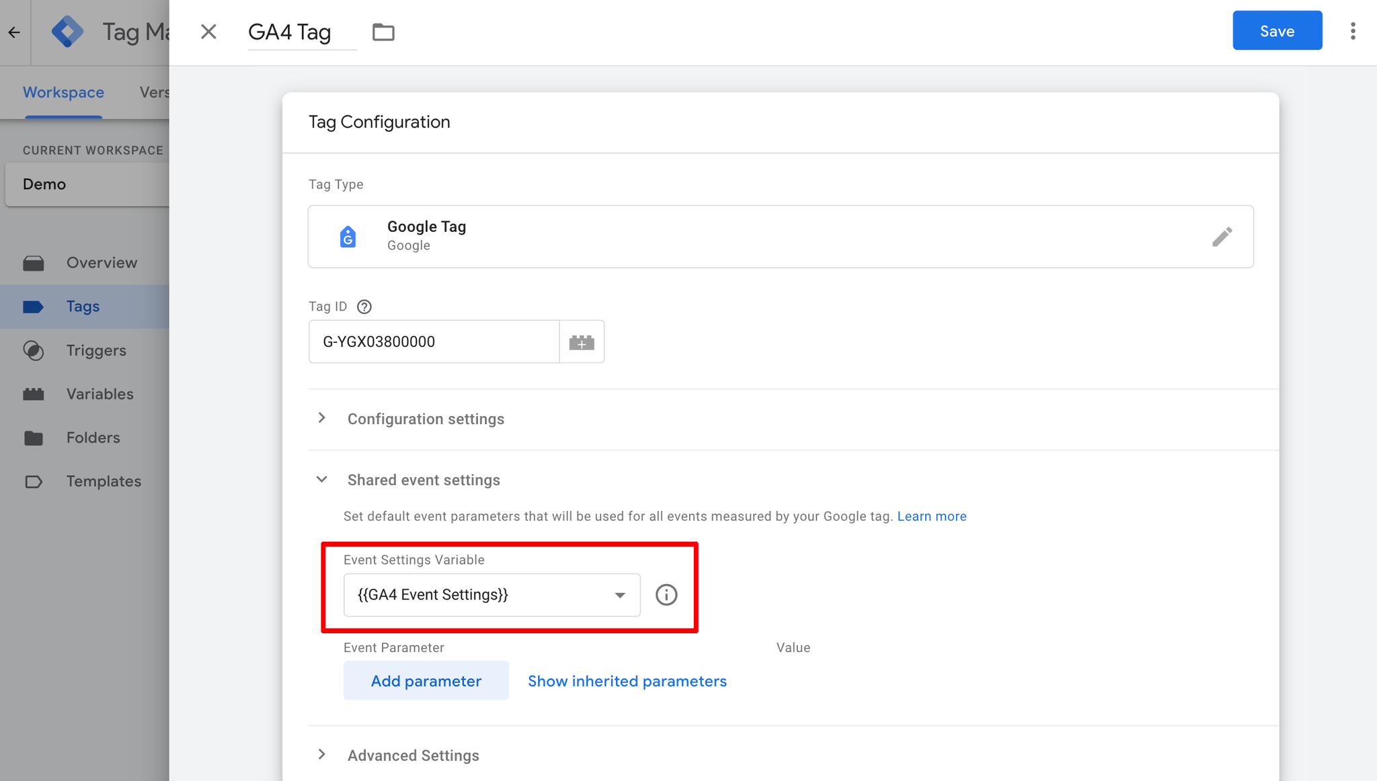Click the Tag ID input field
This screenshot has height=781, width=1377.
click(434, 342)
